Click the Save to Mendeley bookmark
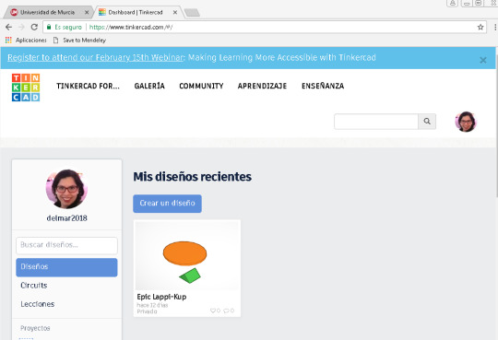This screenshot has width=498, height=340. (x=79, y=40)
